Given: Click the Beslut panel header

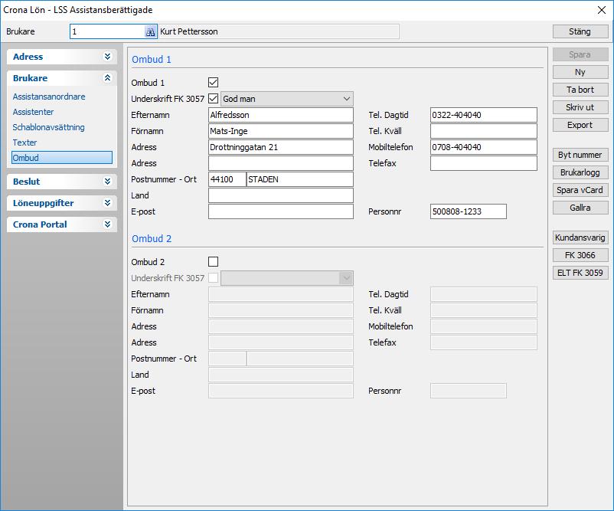Looking at the screenshot, I should click(x=62, y=182).
